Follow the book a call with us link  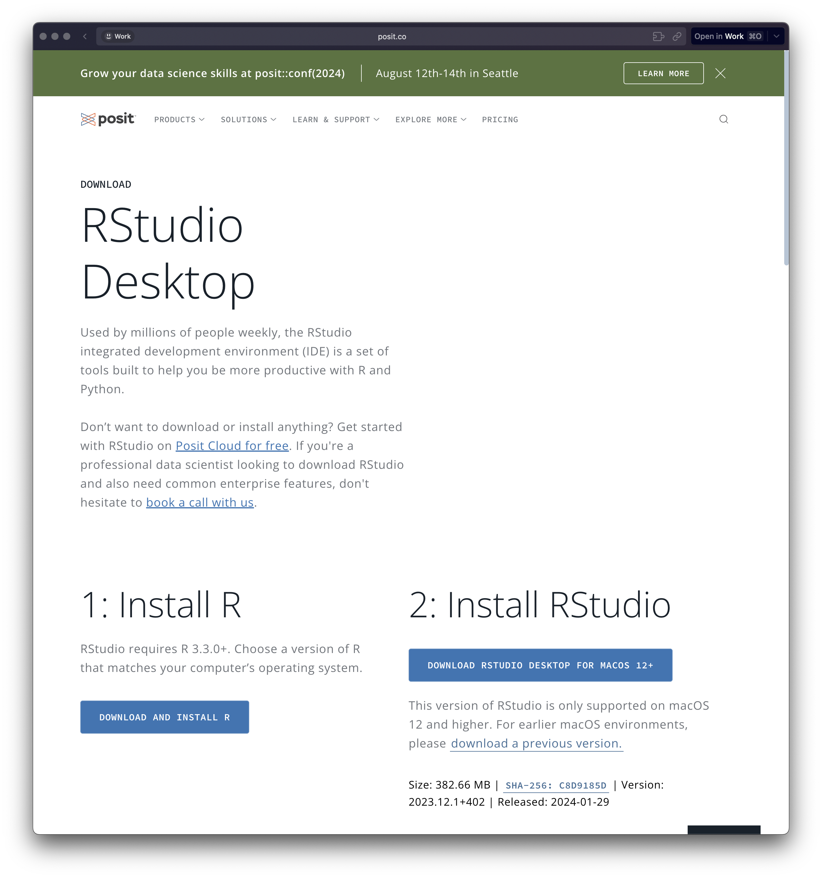tap(200, 502)
